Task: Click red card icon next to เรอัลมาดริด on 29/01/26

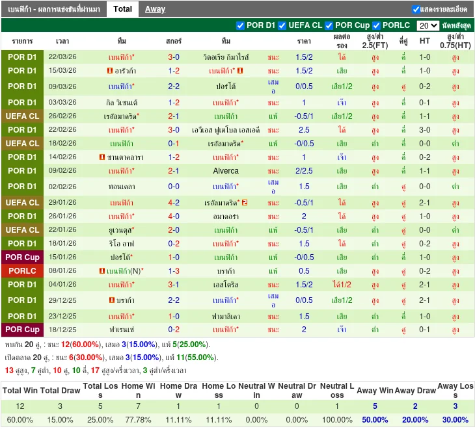Action: click(x=244, y=203)
